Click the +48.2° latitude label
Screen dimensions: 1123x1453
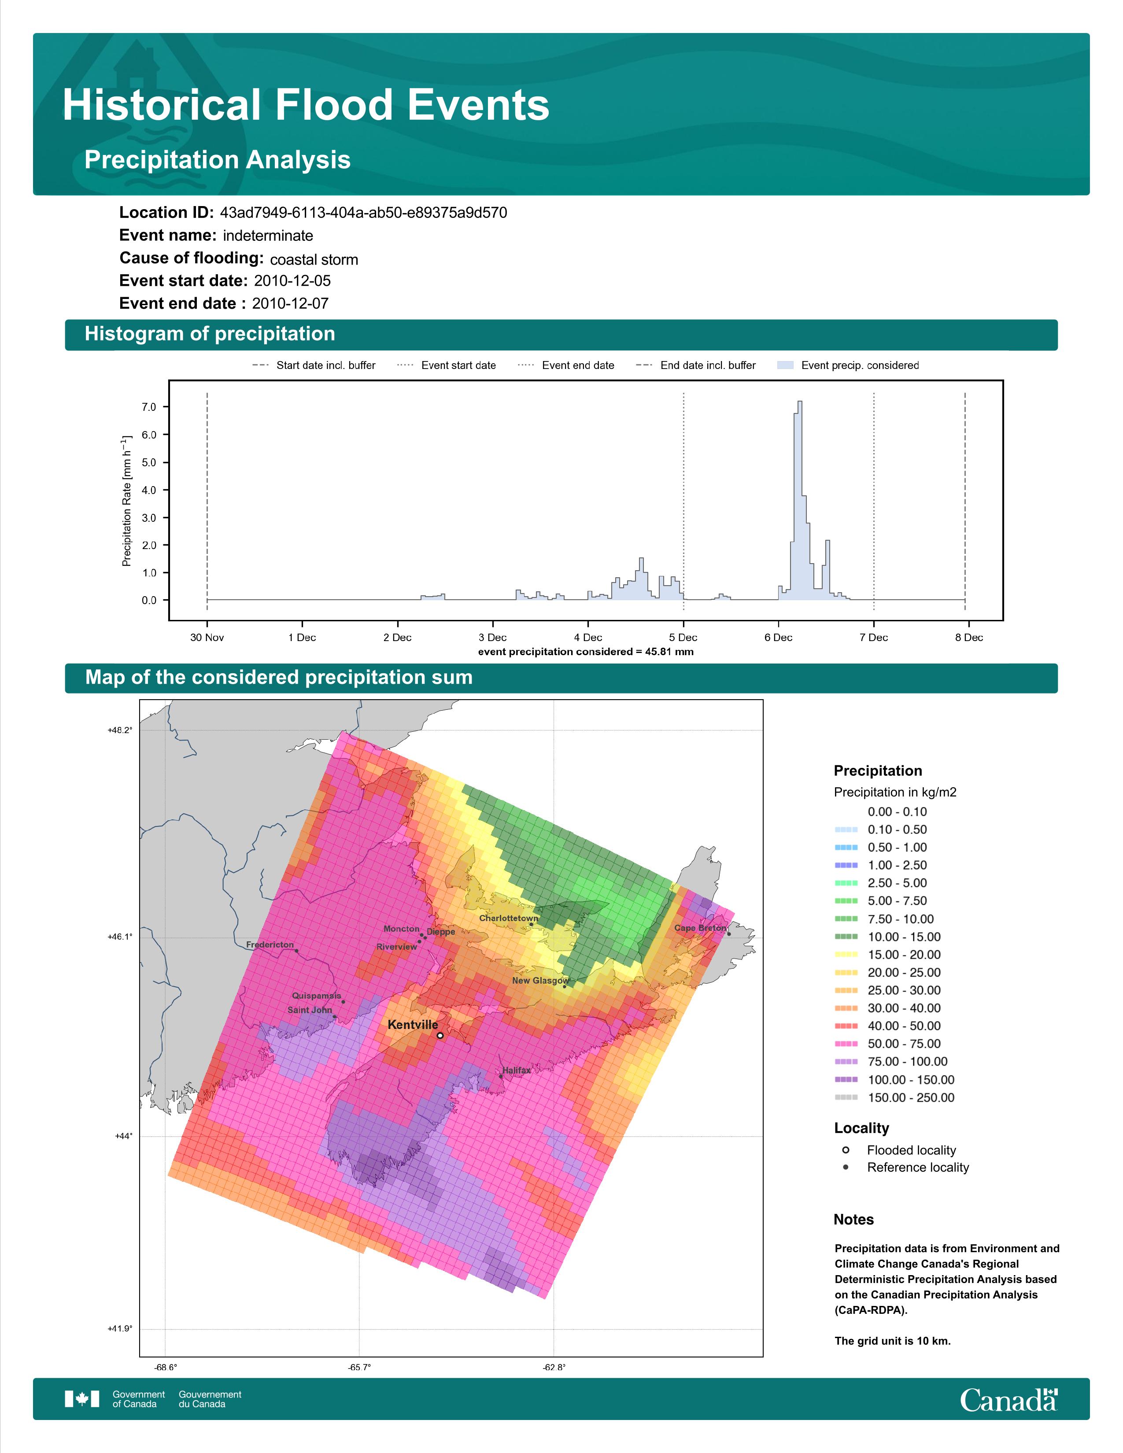120,730
